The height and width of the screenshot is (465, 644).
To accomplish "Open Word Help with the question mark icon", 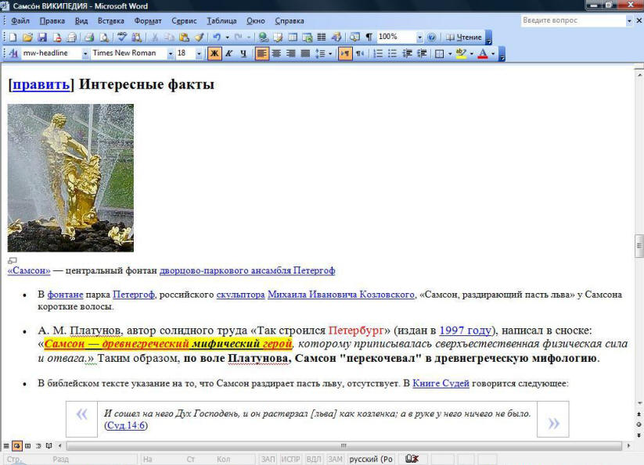I will 432,38.
